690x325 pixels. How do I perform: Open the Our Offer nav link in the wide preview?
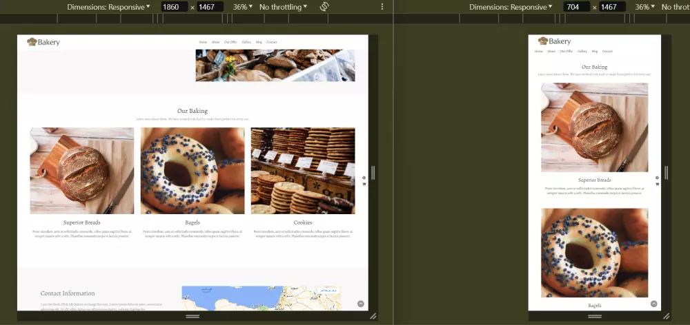pyautogui.click(x=230, y=42)
